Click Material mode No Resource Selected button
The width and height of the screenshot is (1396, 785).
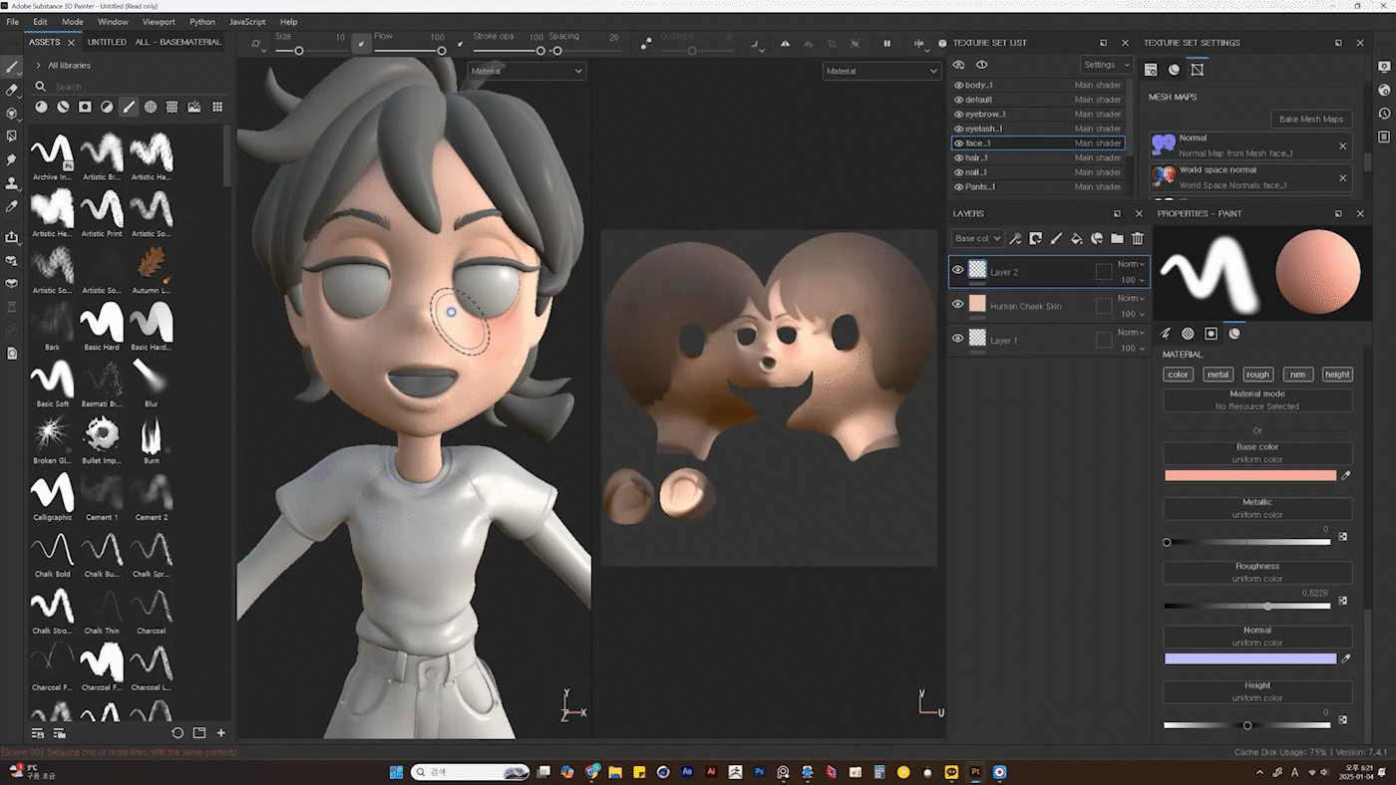(1257, 399)
